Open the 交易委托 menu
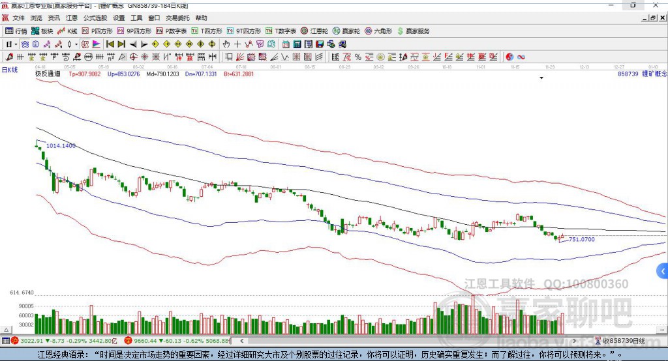Image resolution: width=668 pixels, height=361 pixels. pos(177,18)
